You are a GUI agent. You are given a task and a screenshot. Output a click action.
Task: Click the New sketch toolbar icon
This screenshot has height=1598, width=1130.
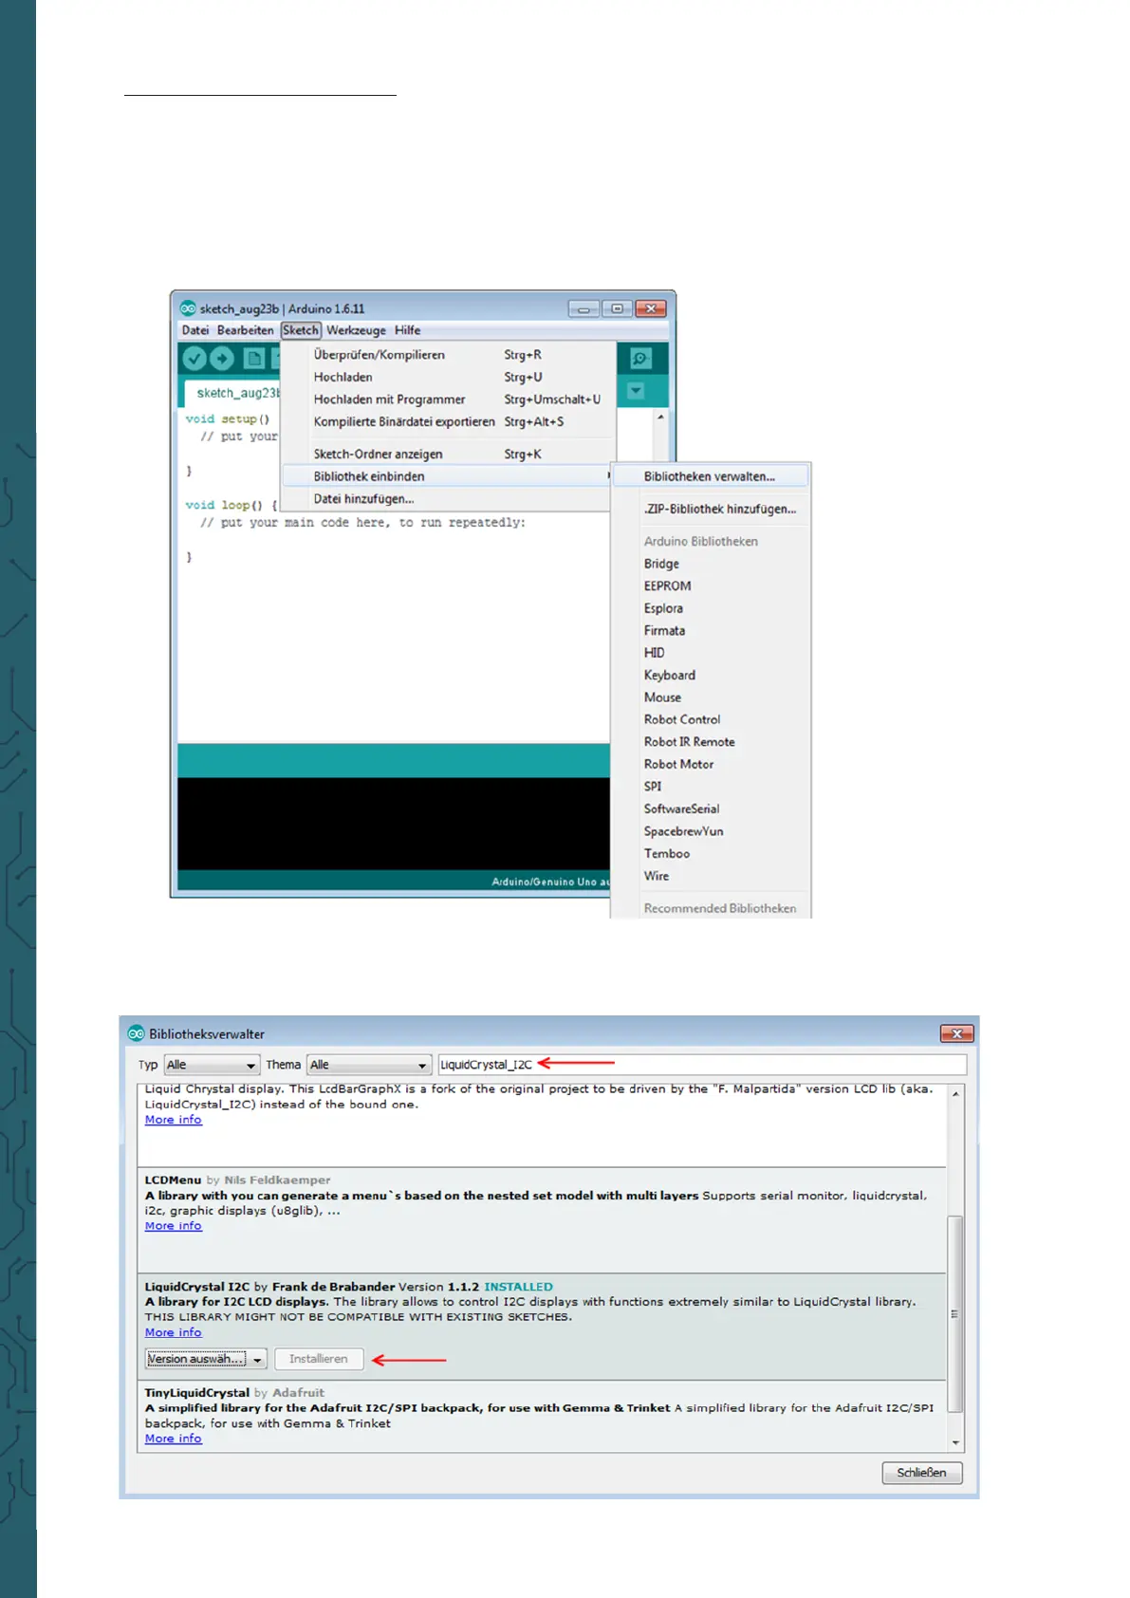[x=253, y=359]
